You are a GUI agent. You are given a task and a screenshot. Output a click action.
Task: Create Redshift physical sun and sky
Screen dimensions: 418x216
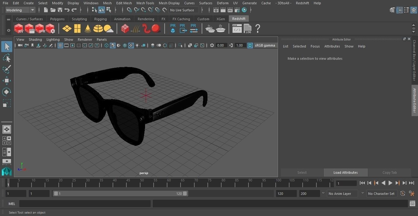[x=109, y=29]
